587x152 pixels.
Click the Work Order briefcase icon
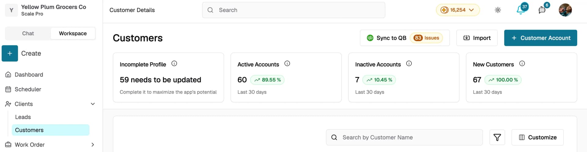point(8,145)
